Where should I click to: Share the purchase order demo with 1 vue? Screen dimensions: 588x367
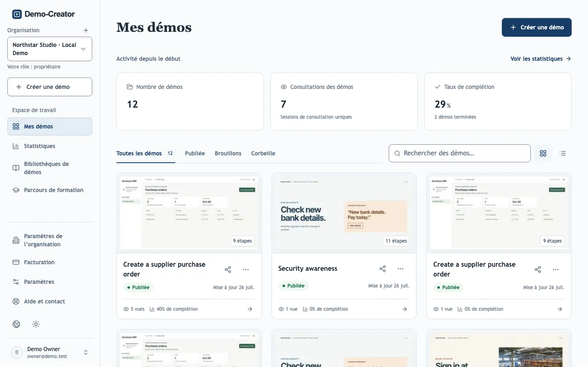[538, 270]
